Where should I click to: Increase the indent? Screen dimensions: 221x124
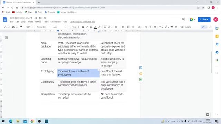coord(150,27)
